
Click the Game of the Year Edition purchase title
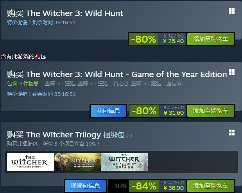click(x=117, y=74)
